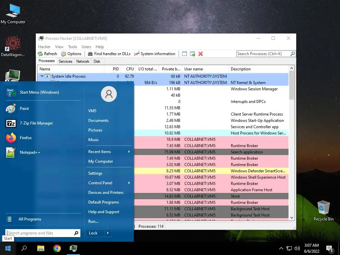Open the View menu
The width and height of the screenshot is (340, 255).
(59, 46)
